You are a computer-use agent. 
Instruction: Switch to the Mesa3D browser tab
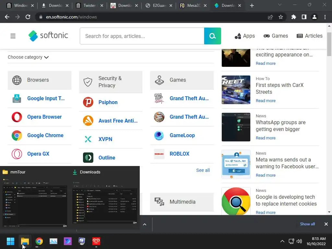click(x=193, y=6)
